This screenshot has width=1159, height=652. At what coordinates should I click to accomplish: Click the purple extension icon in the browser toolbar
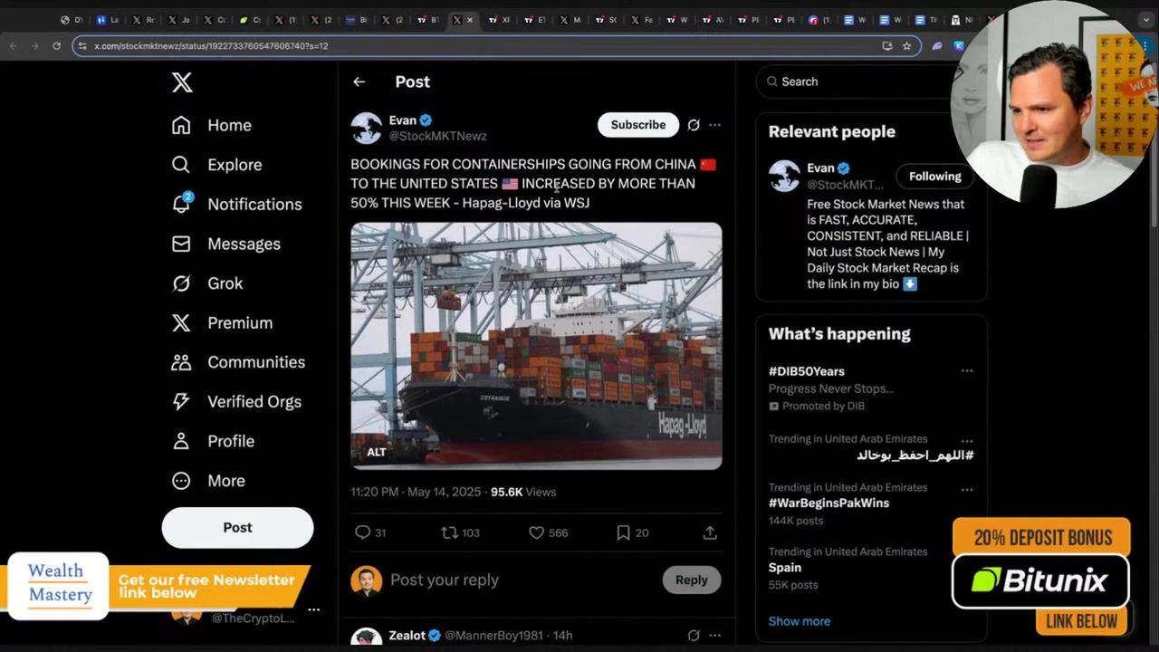coord(937,45)
